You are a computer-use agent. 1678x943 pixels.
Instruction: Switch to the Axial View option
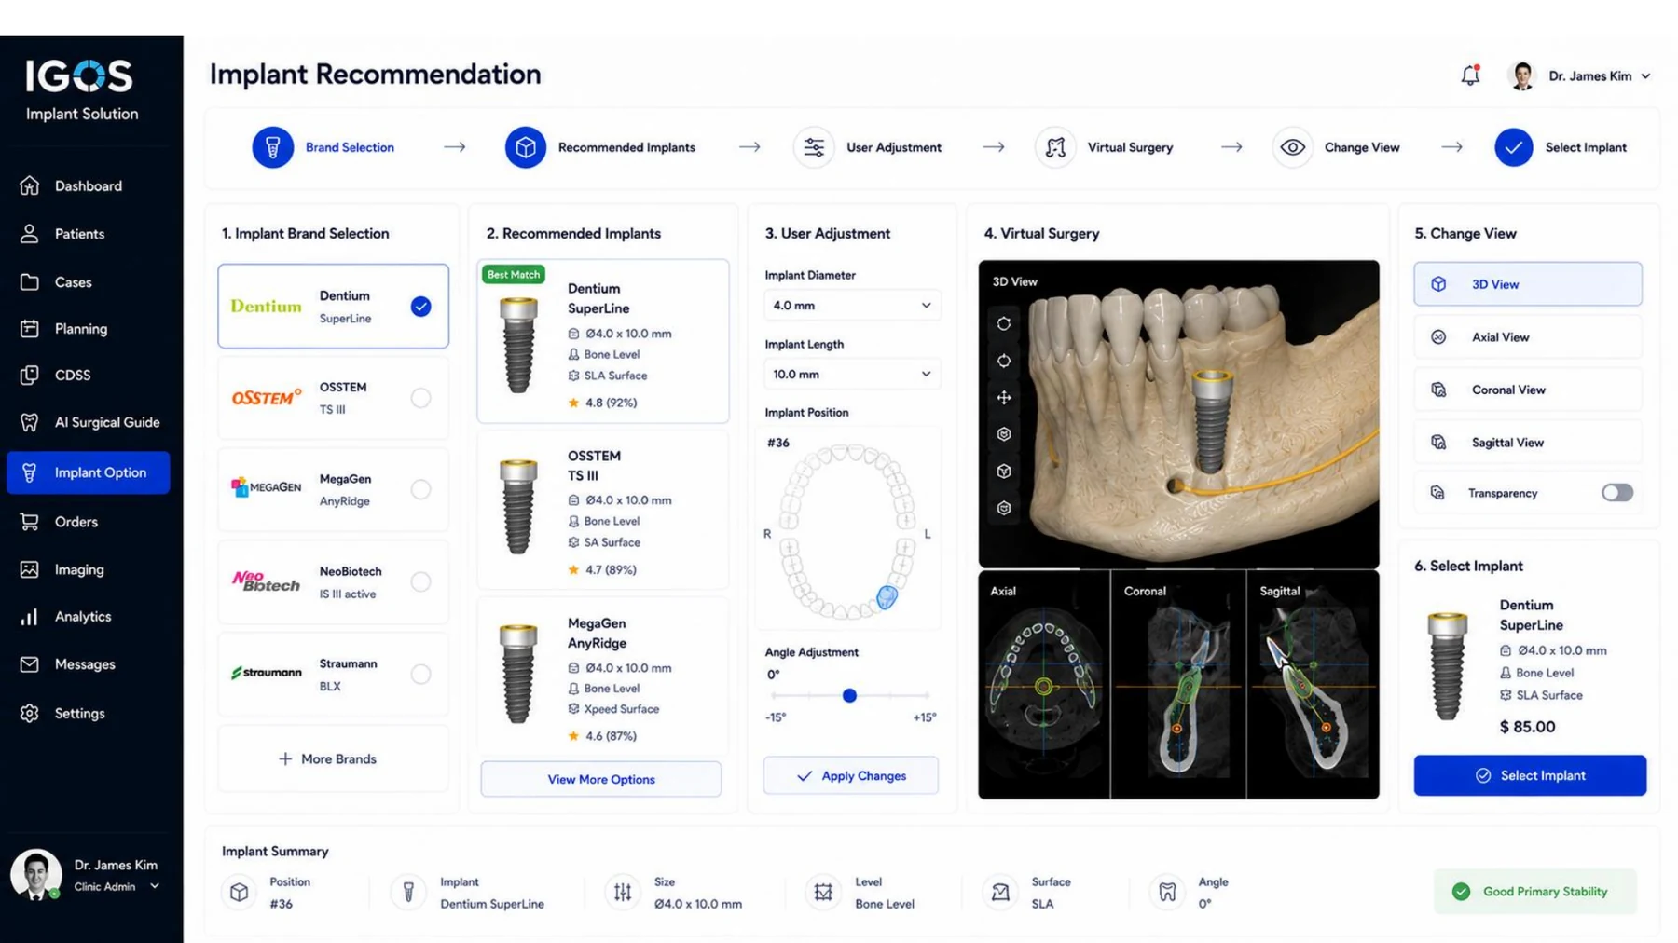coord(1528,337)
